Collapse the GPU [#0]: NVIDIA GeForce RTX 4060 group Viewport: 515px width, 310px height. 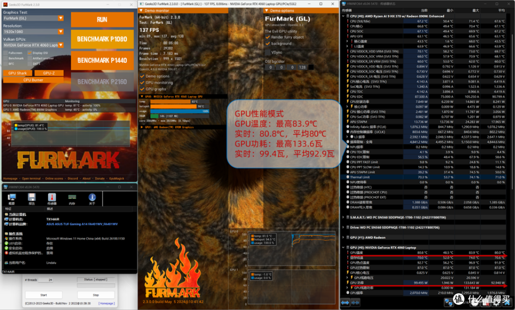click(x=343, y=248)
